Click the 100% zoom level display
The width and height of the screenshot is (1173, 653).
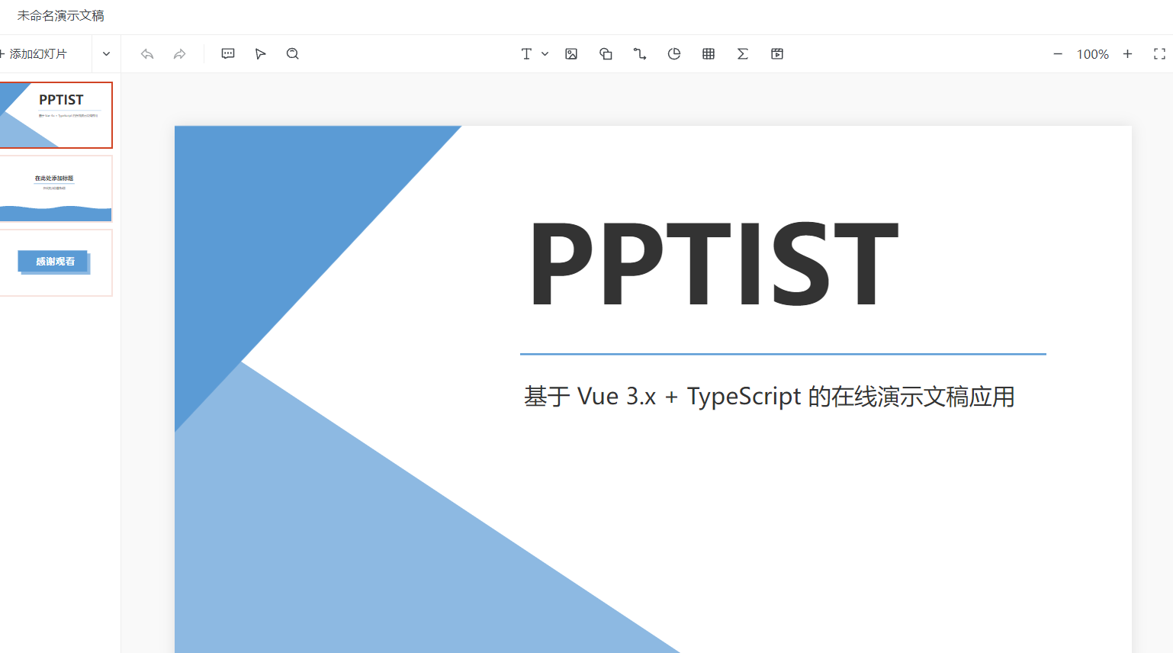coord(1092,53)
